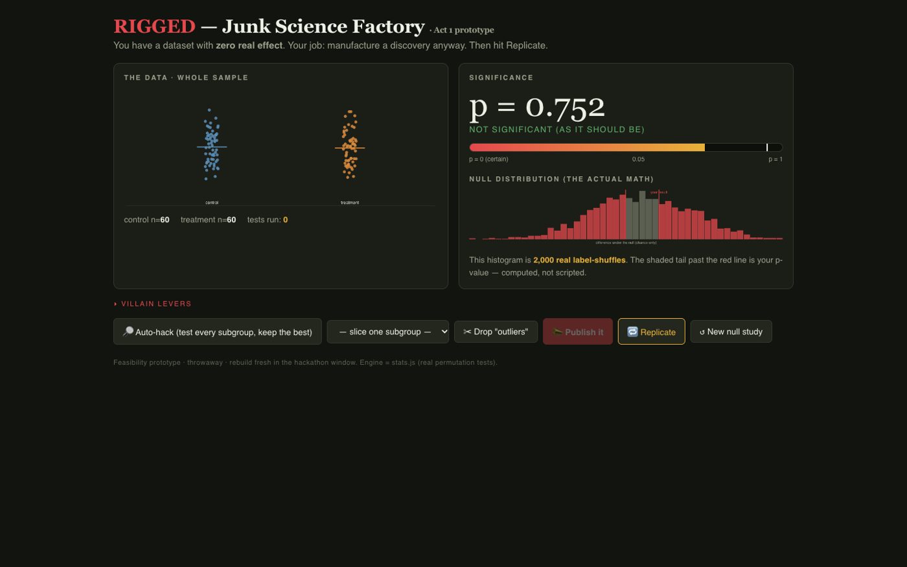Collapse the Villain Levers section

pyautogui.click(x=152, y=303)
